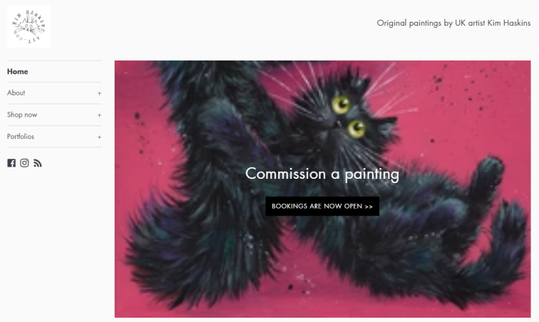The width and height of the screenshot is (539, 322).
Task: Expand the Shop now submenu plus sign
Action: pos(99,115)
